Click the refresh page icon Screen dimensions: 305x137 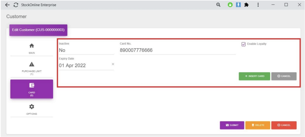click(16, 5)
